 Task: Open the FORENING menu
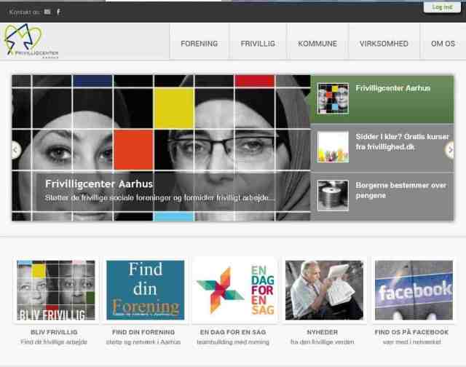(x=199, y=44)
